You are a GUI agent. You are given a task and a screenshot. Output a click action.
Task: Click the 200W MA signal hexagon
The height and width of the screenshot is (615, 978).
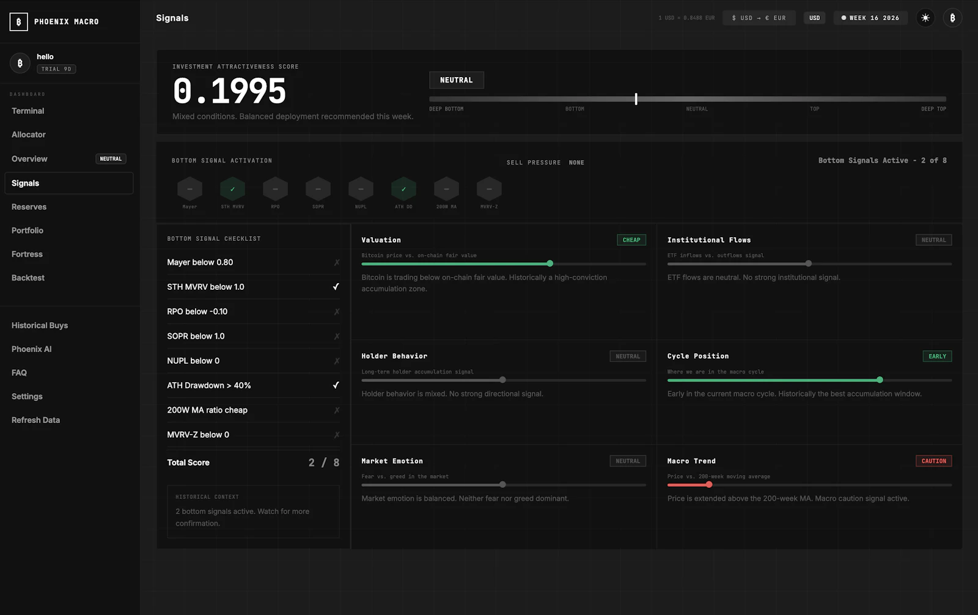click(447, 190)
